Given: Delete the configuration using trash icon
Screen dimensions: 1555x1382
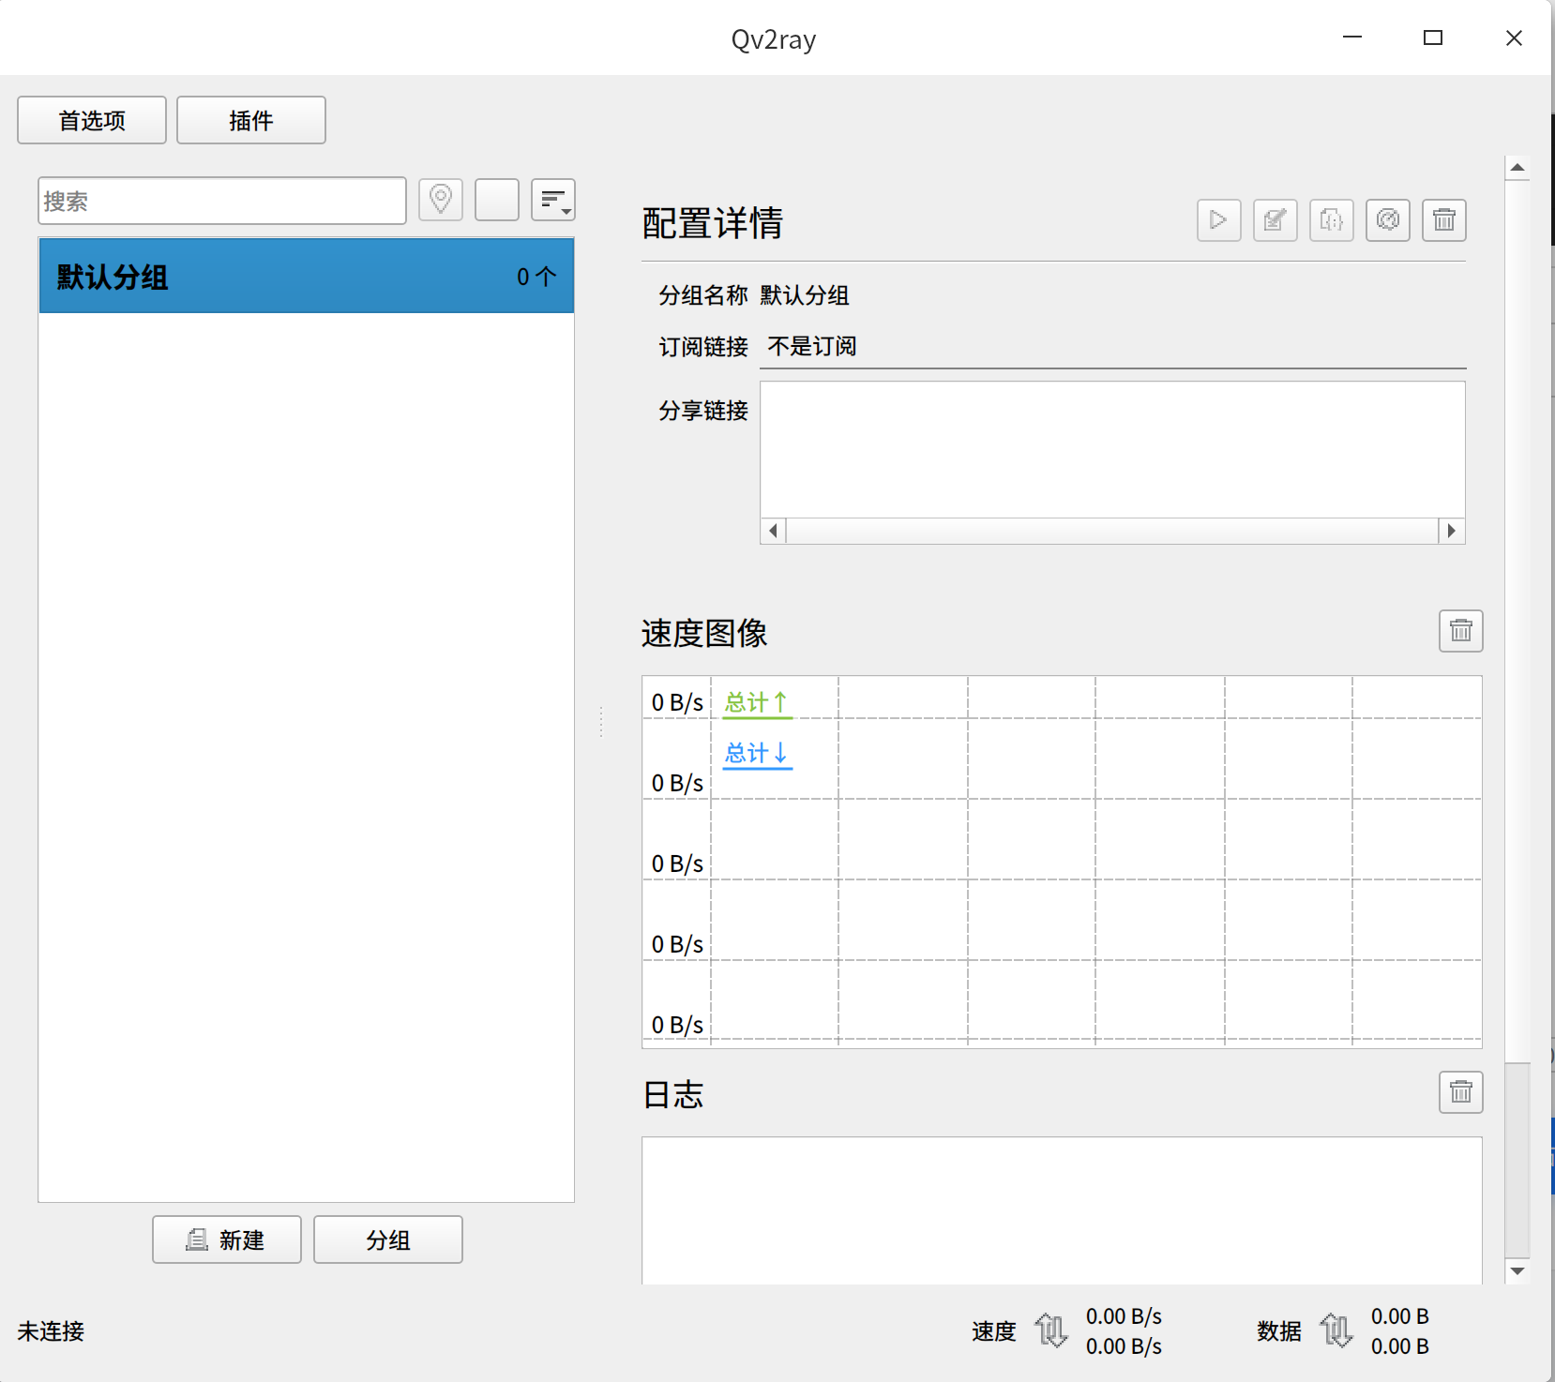Looking at the screenshot, I should click(1443, 220).
